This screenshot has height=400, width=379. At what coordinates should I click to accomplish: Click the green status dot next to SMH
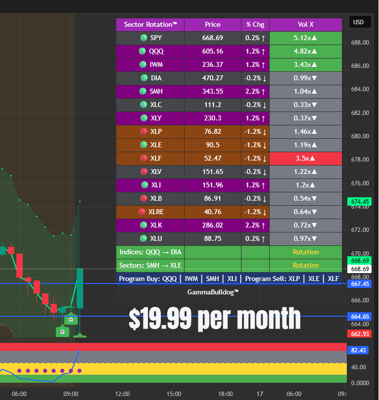pos(143,91)
